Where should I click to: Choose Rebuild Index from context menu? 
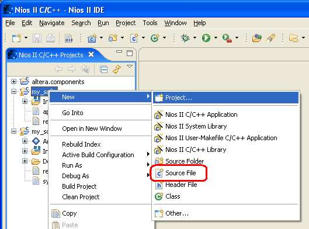pyautogui.click(x=100, y=144)
